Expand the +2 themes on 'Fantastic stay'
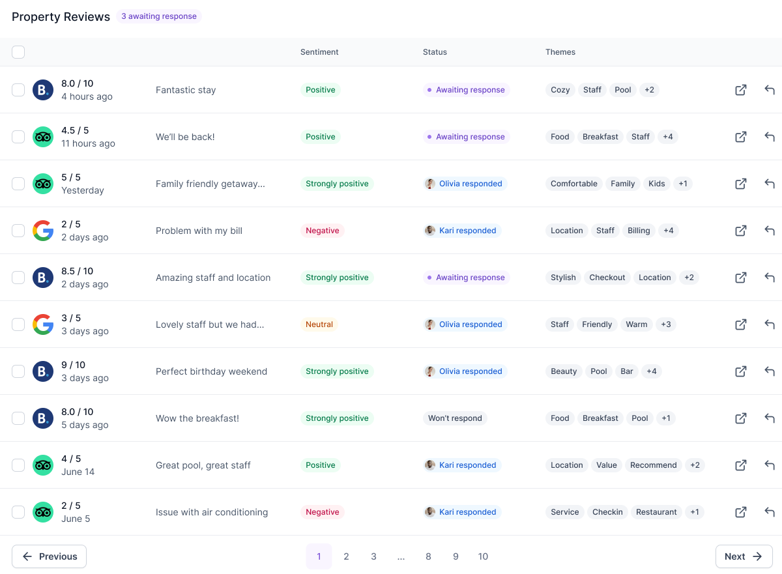The width and height of the screenshot is (782, 574). (x=649, y=90)
